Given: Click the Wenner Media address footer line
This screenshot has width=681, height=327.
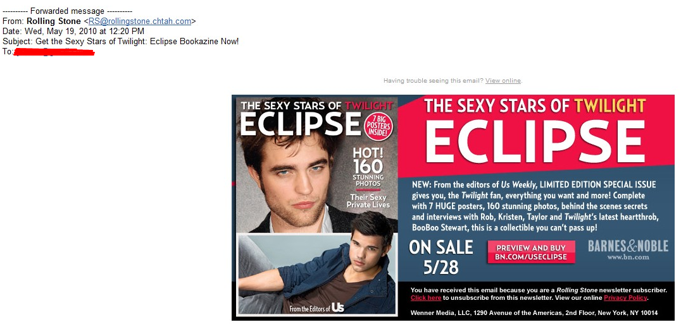Looking at the screenshot, I should click(534, 312).
